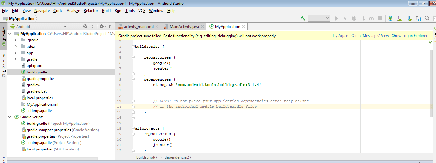Collapse the MyApplication root tree node
This screenshot has width=436, height=163.
point(9,34)
